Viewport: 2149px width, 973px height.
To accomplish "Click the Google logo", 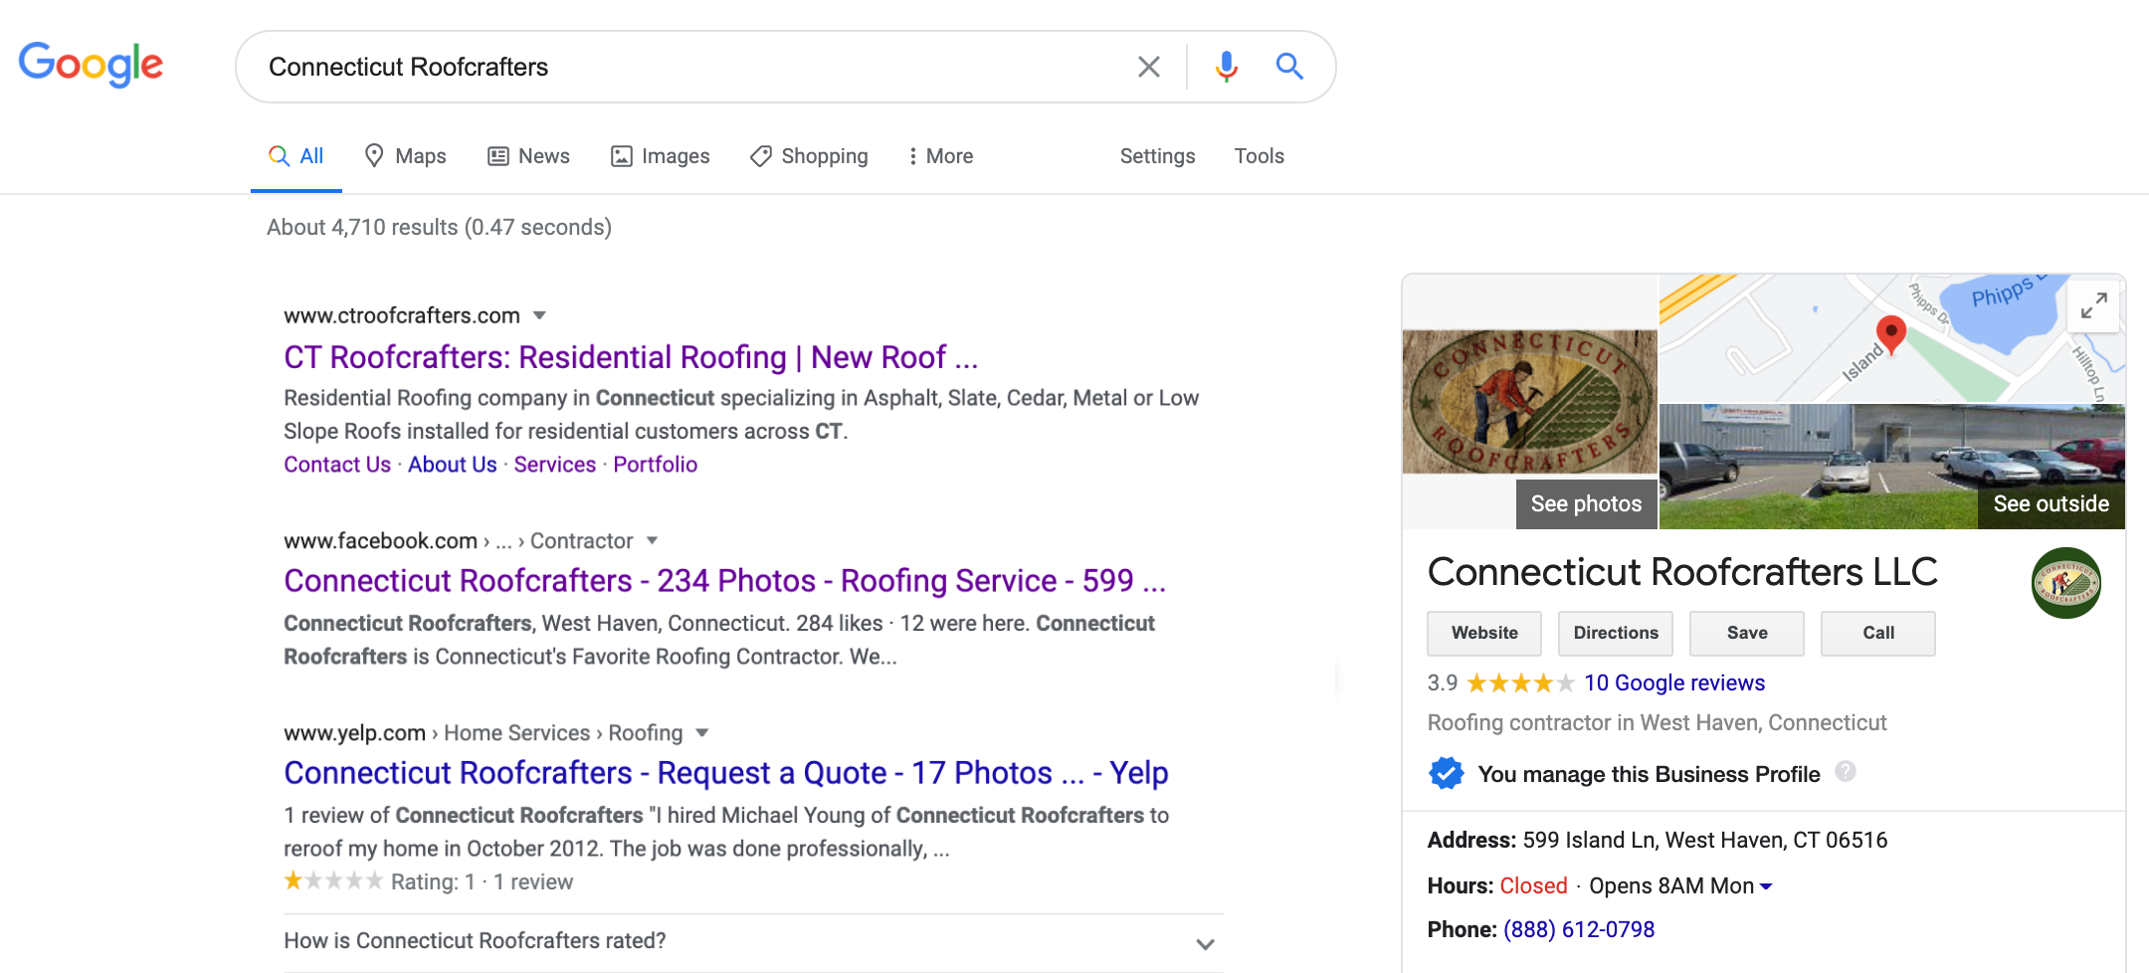I will point(91,65).
